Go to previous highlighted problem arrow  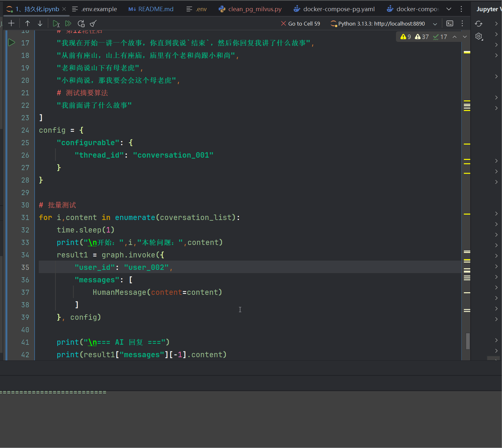pos(455,37)
